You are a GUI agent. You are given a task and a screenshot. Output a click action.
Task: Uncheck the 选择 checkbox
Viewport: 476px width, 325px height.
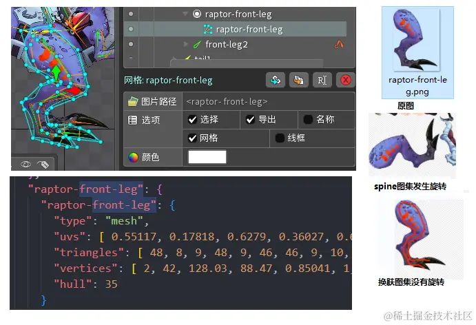192,120
